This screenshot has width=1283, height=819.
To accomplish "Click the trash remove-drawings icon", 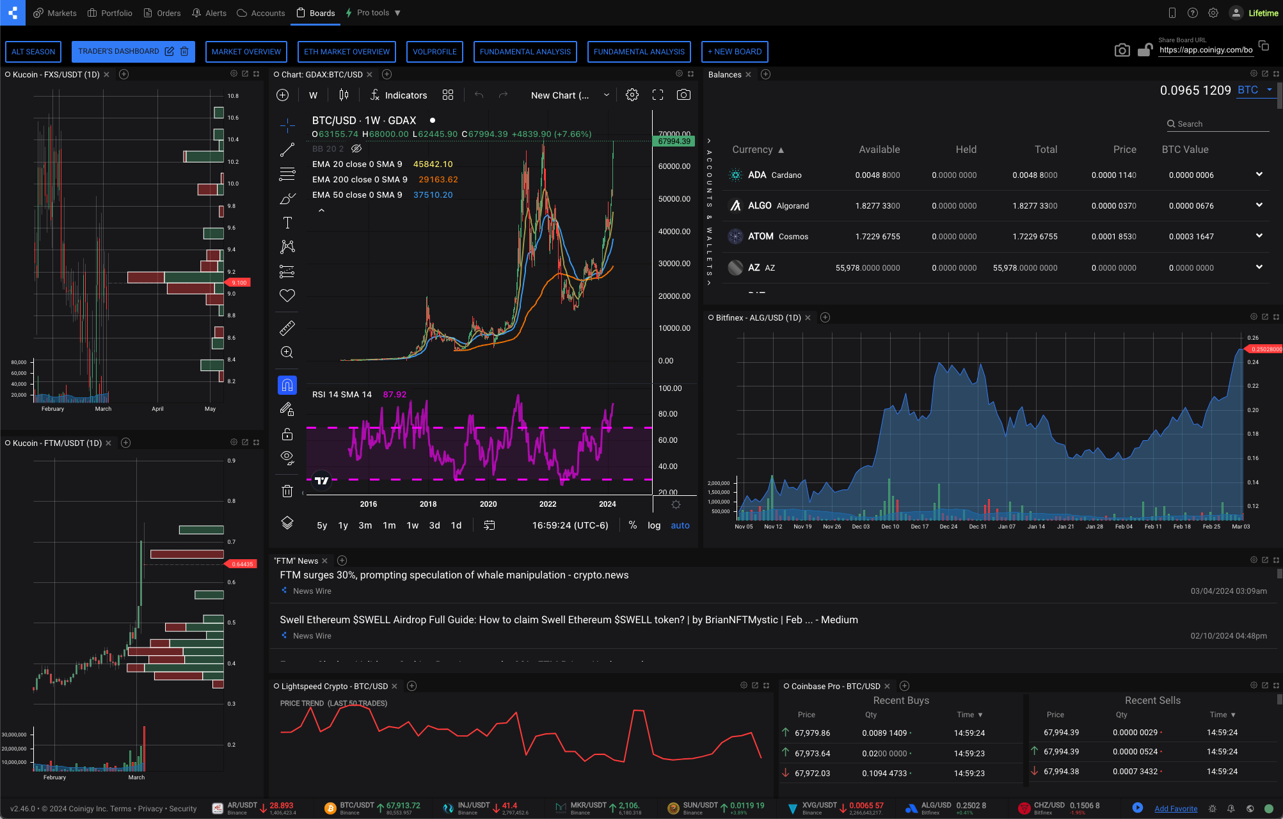I will [287, 491].
